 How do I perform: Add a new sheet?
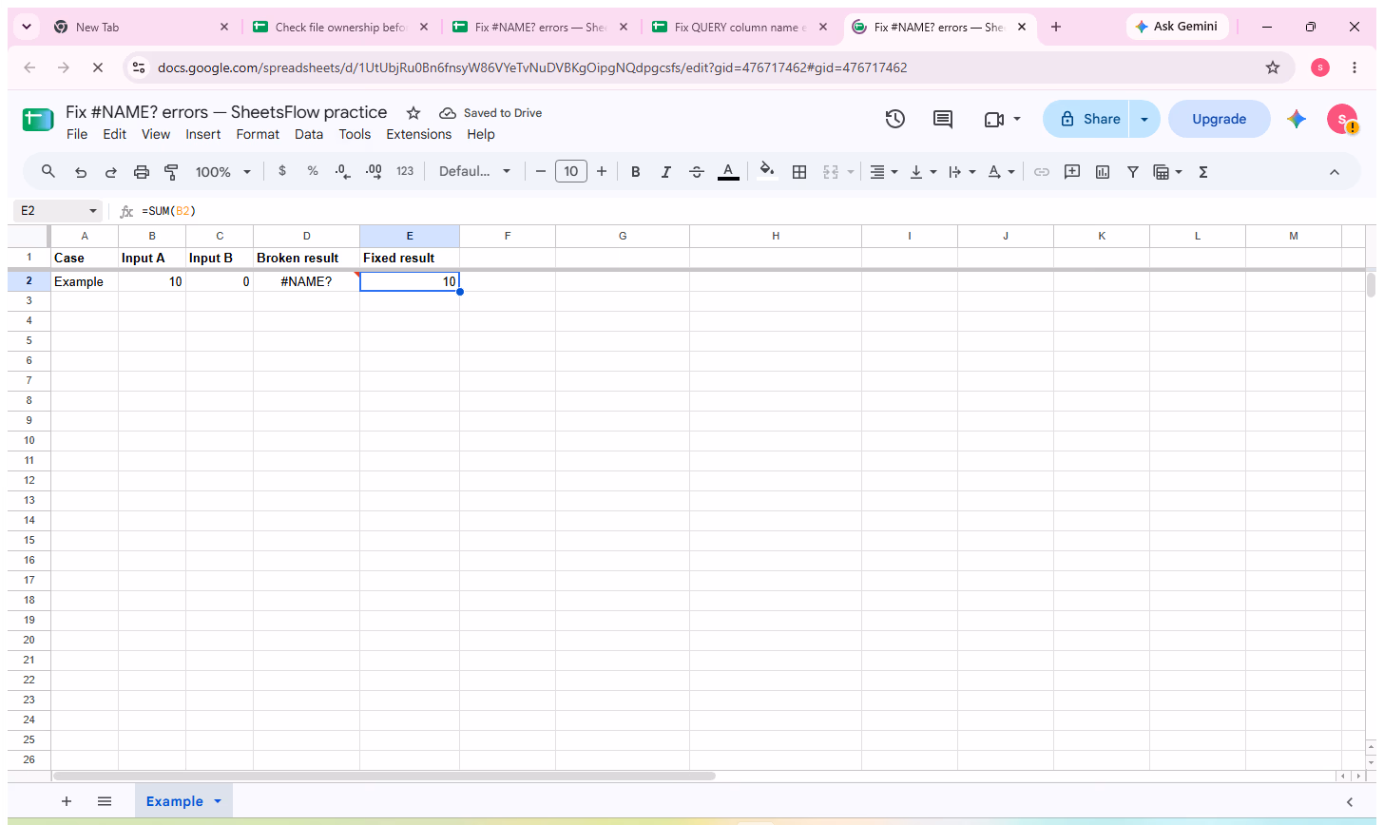[67, 801]
